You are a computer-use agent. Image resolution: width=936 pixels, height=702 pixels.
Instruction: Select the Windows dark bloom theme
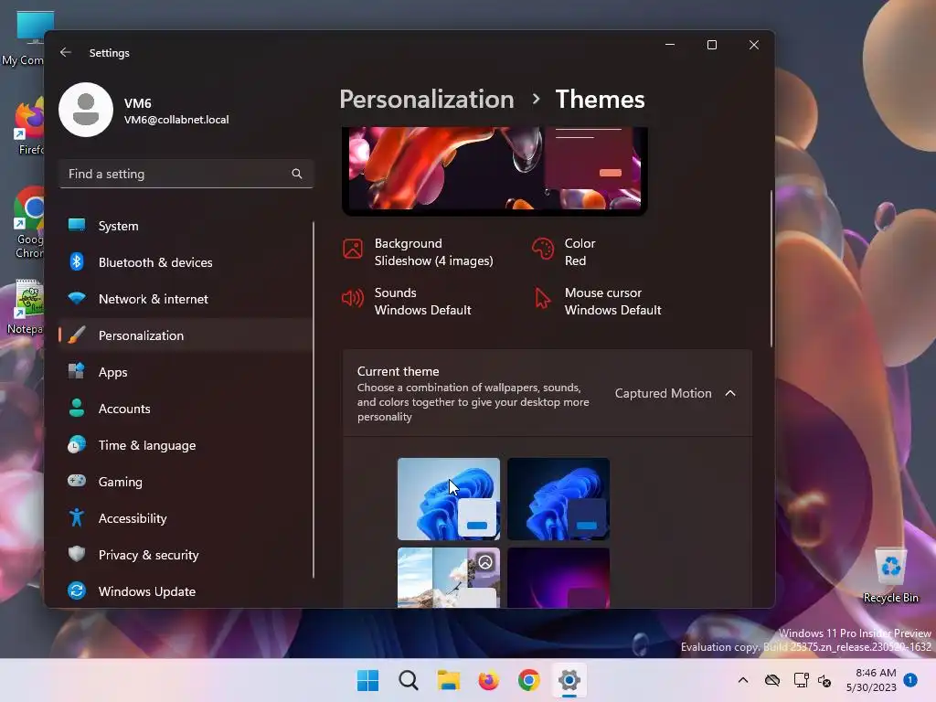pos(558,499)
